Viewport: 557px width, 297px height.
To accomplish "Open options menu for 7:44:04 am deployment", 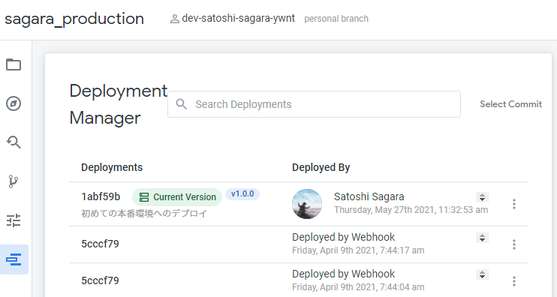I will click(x=513, y=281).
